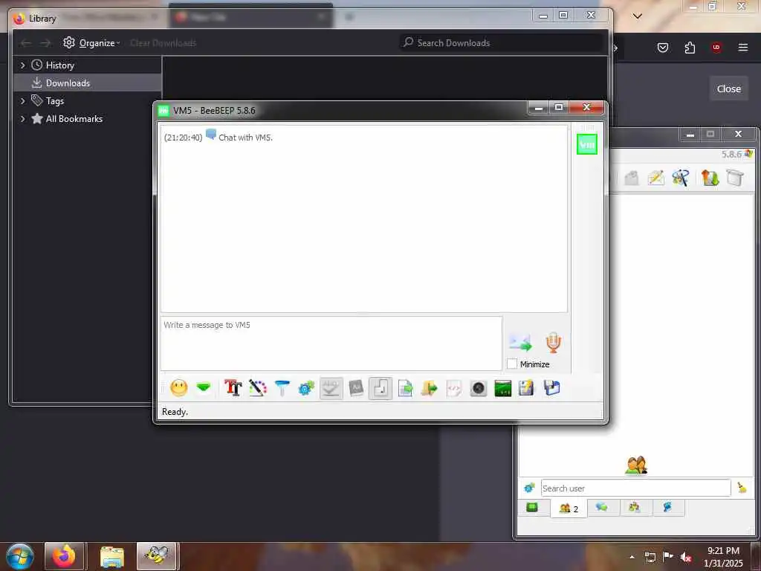
Task: Open the Organize dropdown menu
Action: tap(91, 42)
